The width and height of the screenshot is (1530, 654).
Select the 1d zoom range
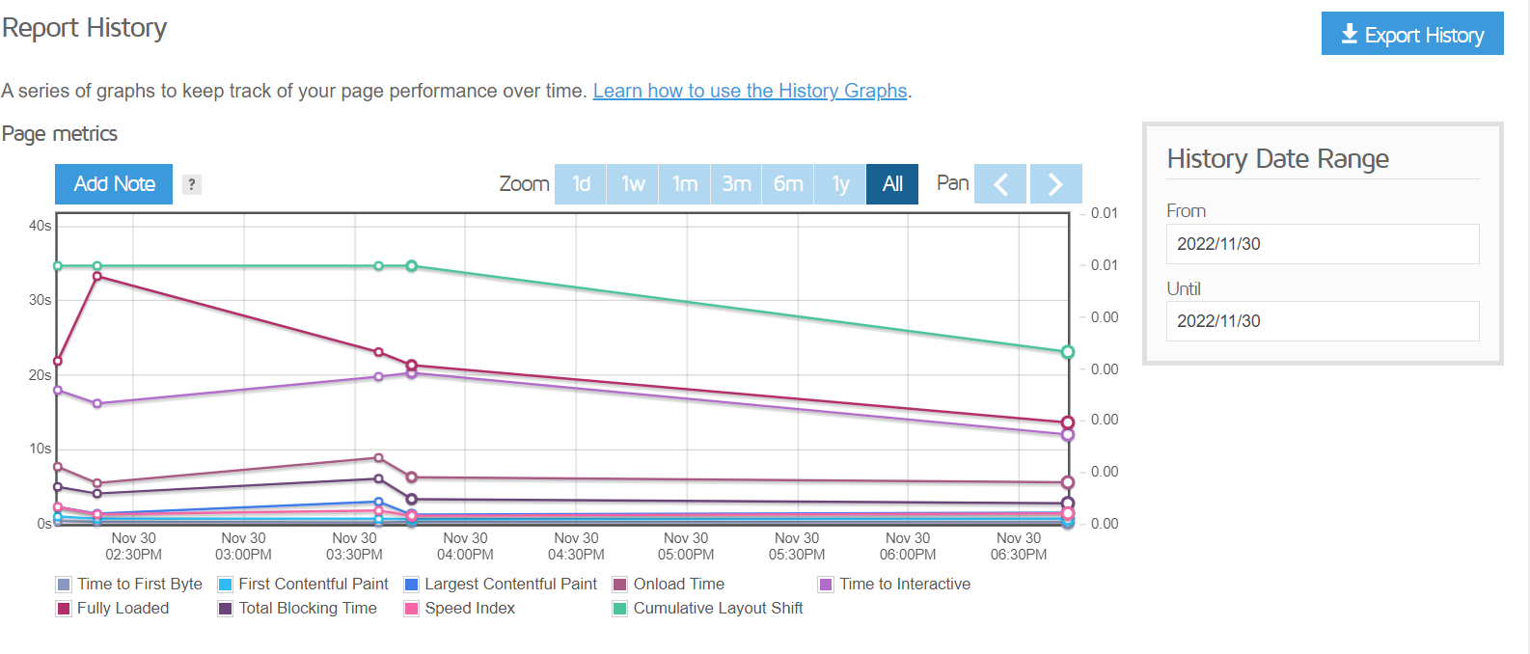(x=581, y=183)
